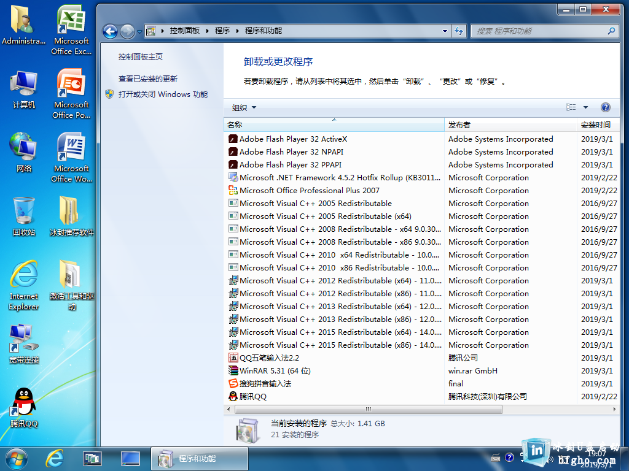Viewport: 629px width, 471px height.
Task: Expand the 组织 organize dropdown
Action: (244, 107)
